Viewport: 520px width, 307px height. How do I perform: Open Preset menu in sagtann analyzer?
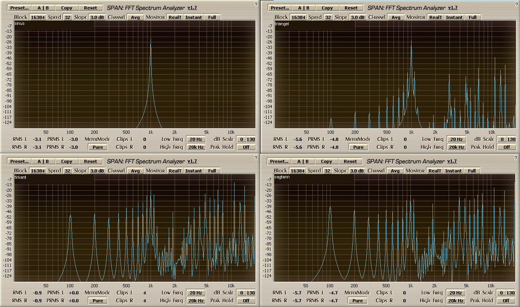pos(280,161)
